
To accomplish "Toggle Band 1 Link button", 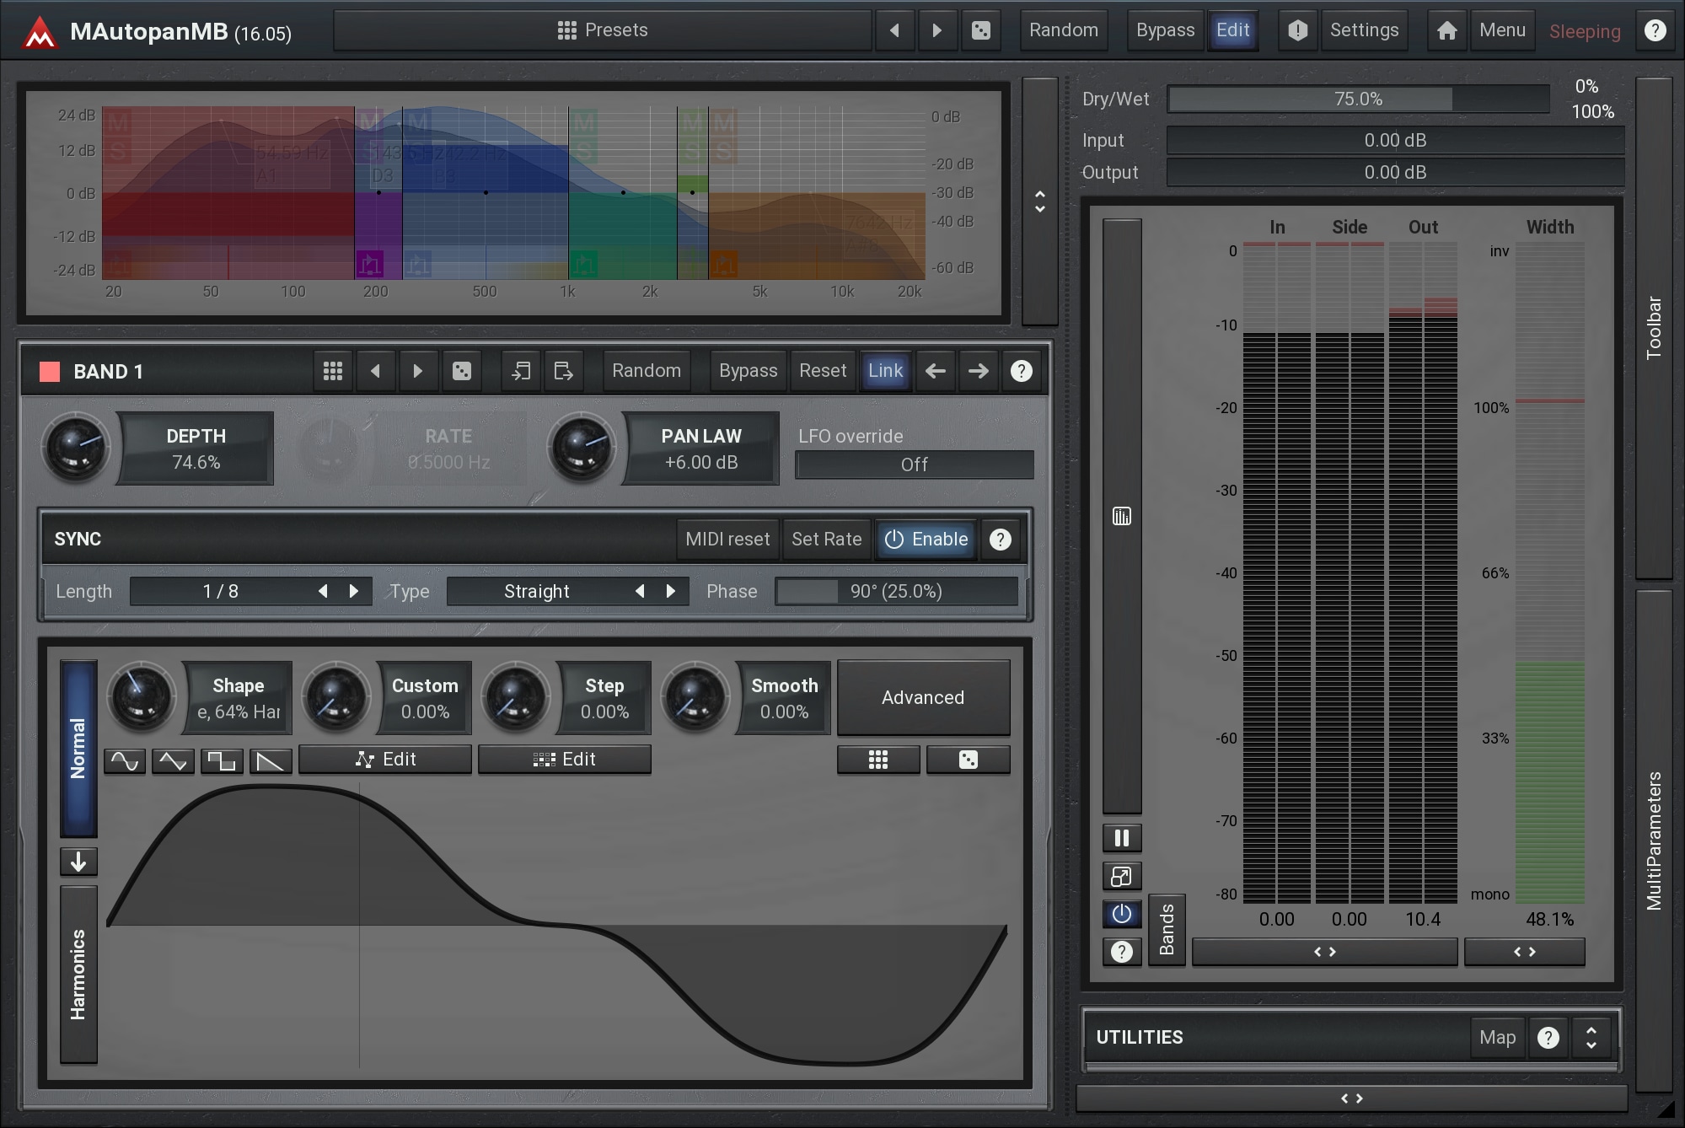I will (885, 371).
